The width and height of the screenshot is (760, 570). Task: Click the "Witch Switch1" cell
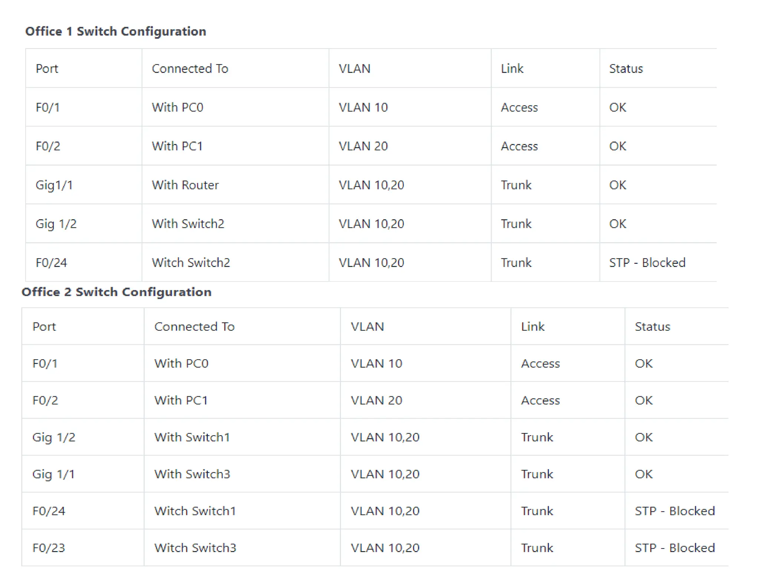click(x=195, y=511)
